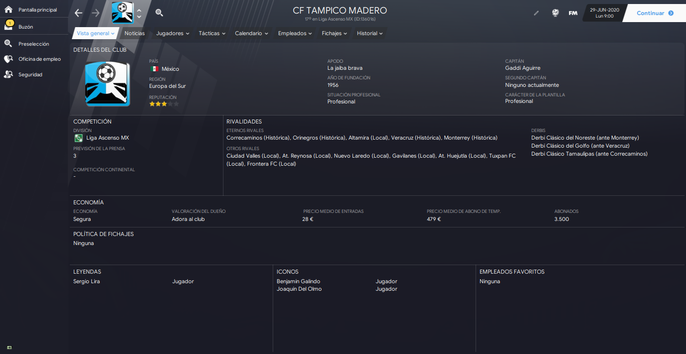Click the date 29-JUN-2020 display
This screenshot has height=354, width=686.
click(604, 10)
